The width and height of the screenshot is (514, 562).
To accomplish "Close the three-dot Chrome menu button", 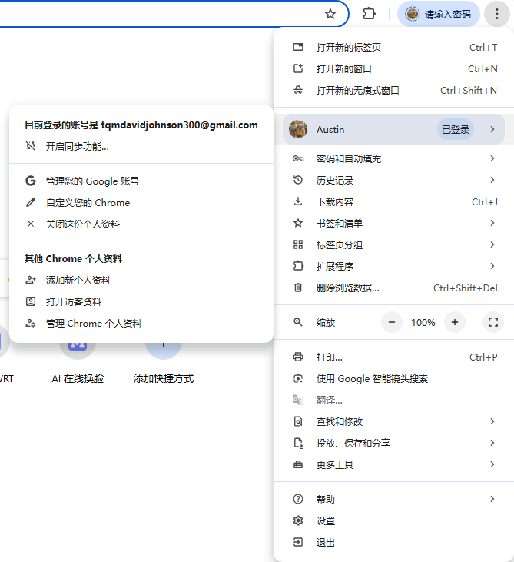I will point(497,14).
